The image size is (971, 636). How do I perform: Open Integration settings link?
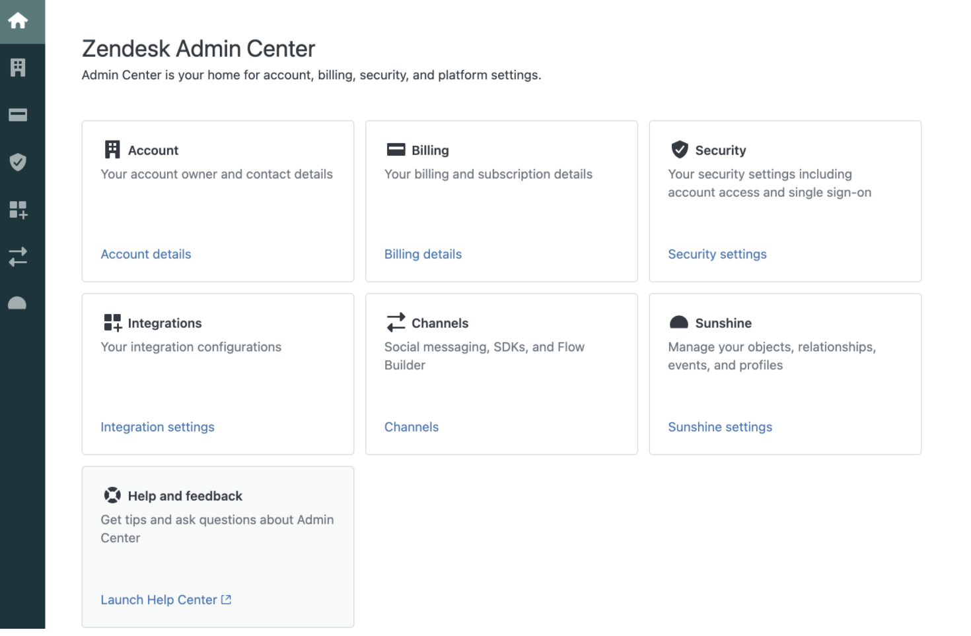click(x=157, y=427)
